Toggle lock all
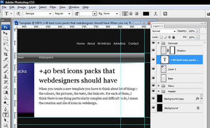Image resolution: width=210 pixels, height=128 pixels. (174, 37)
